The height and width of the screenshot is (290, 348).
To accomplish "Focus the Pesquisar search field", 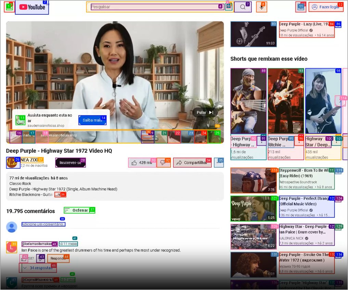I will [157, 7].
